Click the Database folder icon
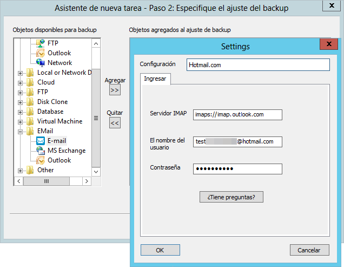 30,112
